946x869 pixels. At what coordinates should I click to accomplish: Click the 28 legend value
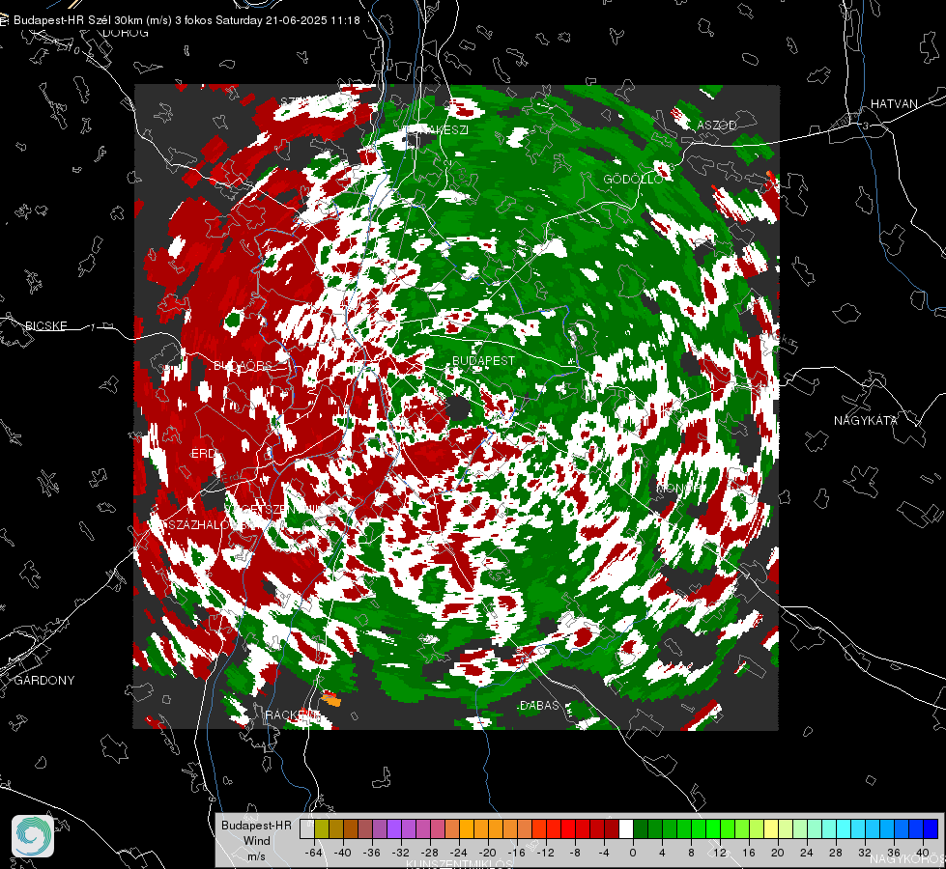836,853
